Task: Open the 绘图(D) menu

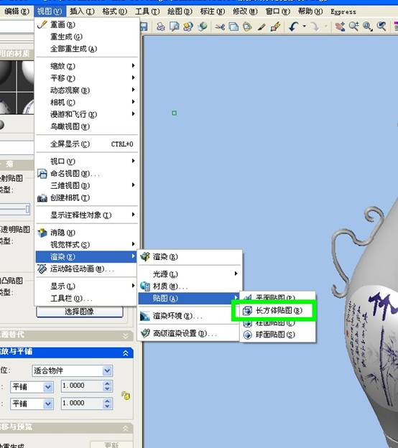Action: [x=180, y=11]
